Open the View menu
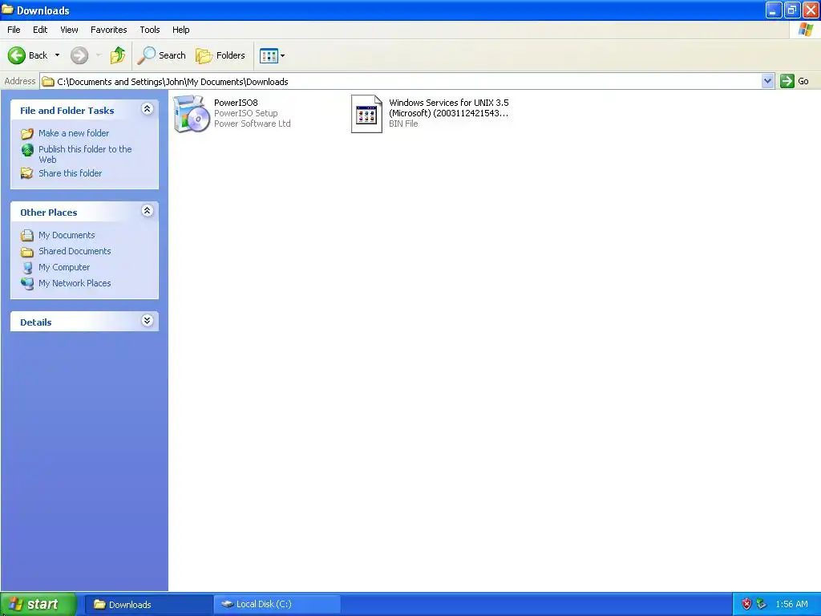The width and height of the screenshot is (821, 616). pyautogui.click(x=69, y=30)
